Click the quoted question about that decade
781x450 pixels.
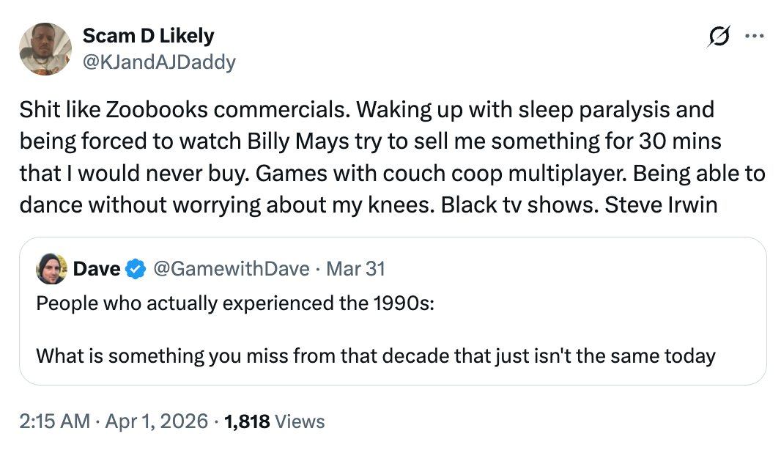point(375,356)
